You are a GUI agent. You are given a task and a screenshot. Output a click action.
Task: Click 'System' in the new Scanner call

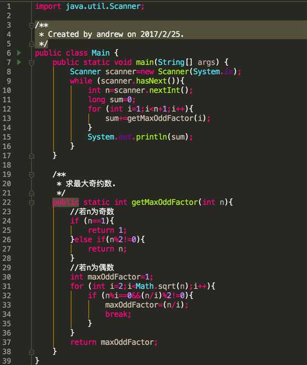click(x=207, y=72)
